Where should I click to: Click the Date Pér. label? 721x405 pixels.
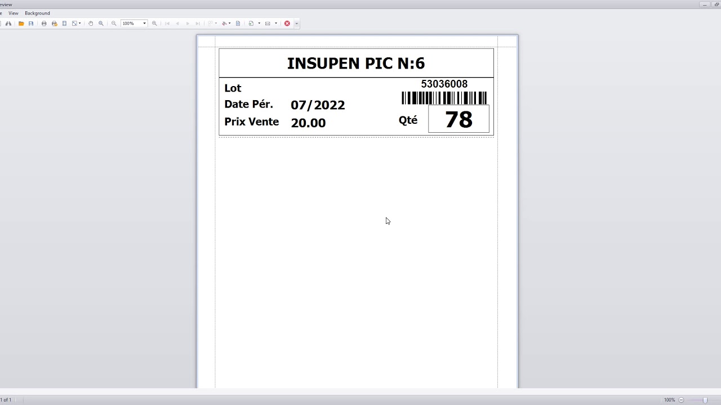click(x=248, y=104)
